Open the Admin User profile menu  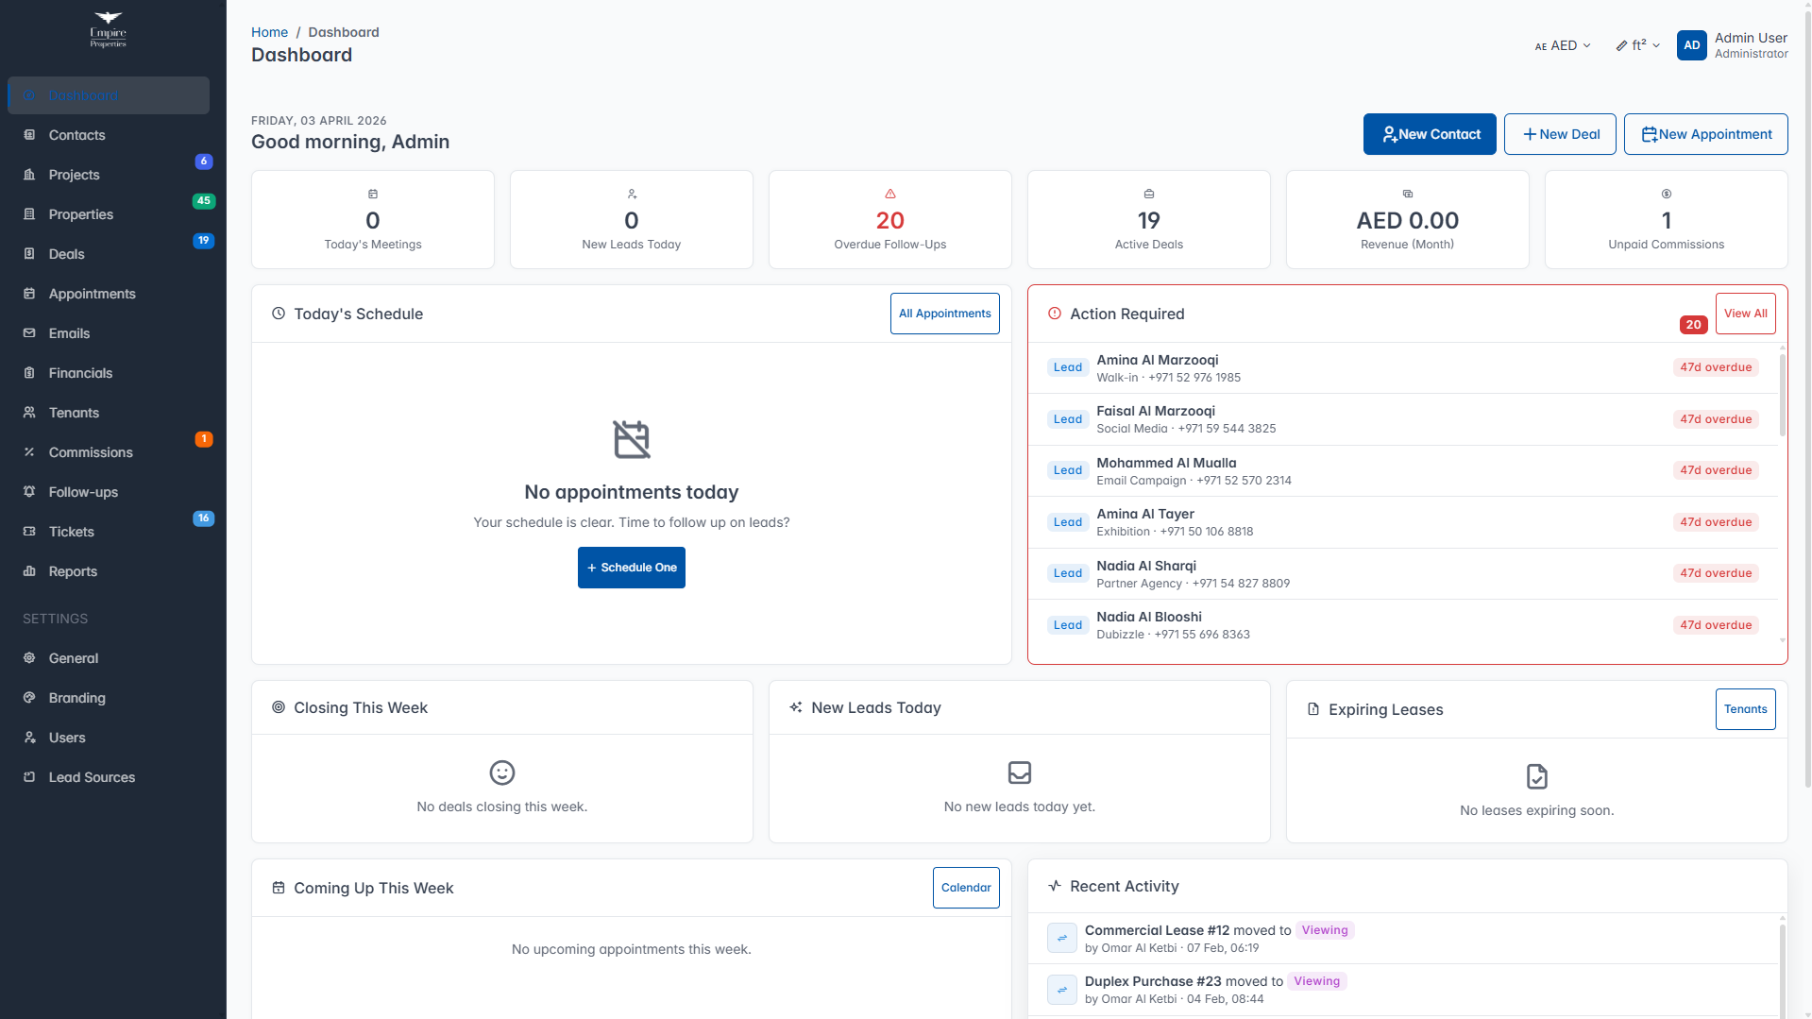pyautogui.click(x=1750, y=45)
